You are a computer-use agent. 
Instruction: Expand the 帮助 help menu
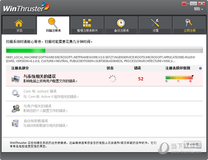tap(198, 9)
